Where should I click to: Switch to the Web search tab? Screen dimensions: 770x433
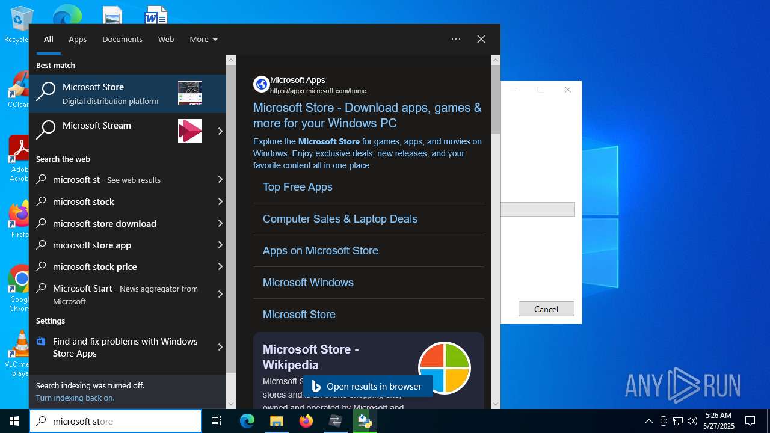pyautogui.click(x=166, y=39)
